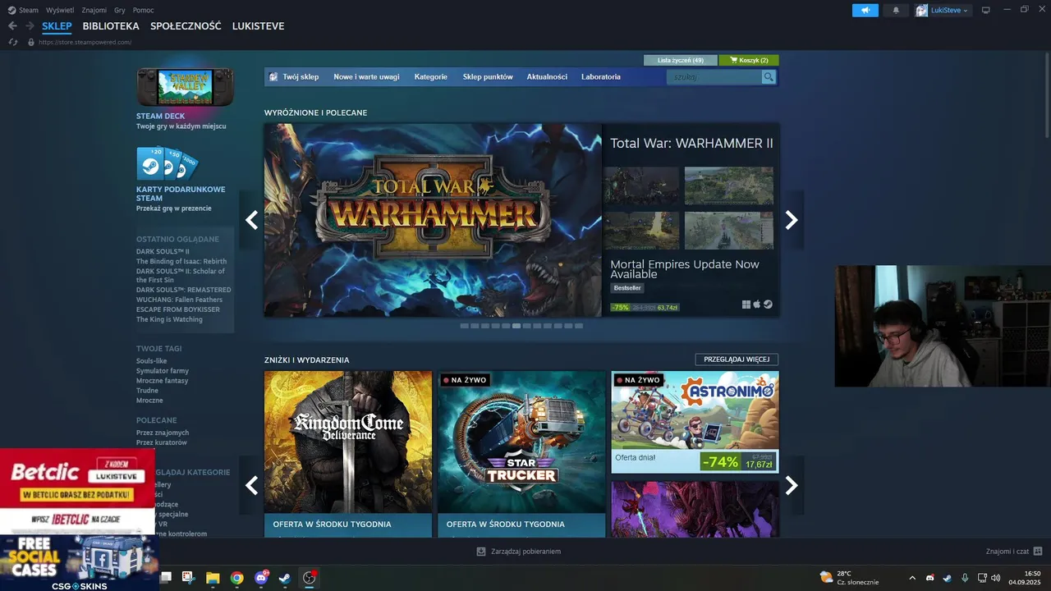Select the Symulator farmy tag

click(x=163, y=371)
